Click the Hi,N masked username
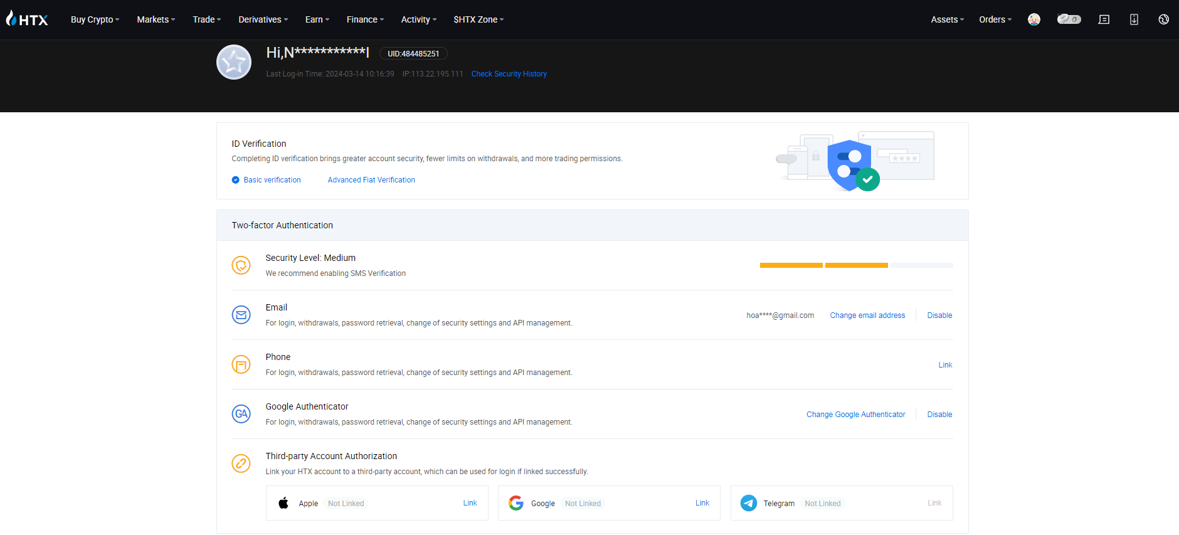1179x535 pixels. pos(318,53)
